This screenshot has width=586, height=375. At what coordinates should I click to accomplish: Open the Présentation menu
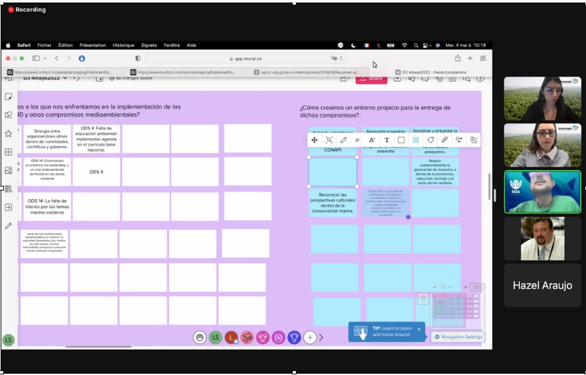coord(93,45)
